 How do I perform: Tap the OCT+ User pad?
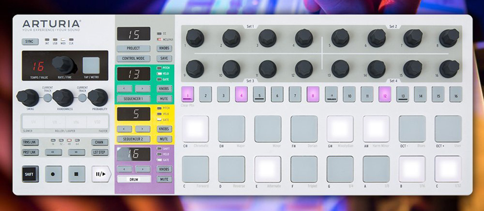click(x=449, y=129)
